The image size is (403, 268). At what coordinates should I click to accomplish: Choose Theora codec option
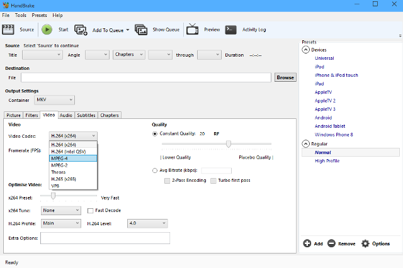pyautogui.click(x=73, y=172)
